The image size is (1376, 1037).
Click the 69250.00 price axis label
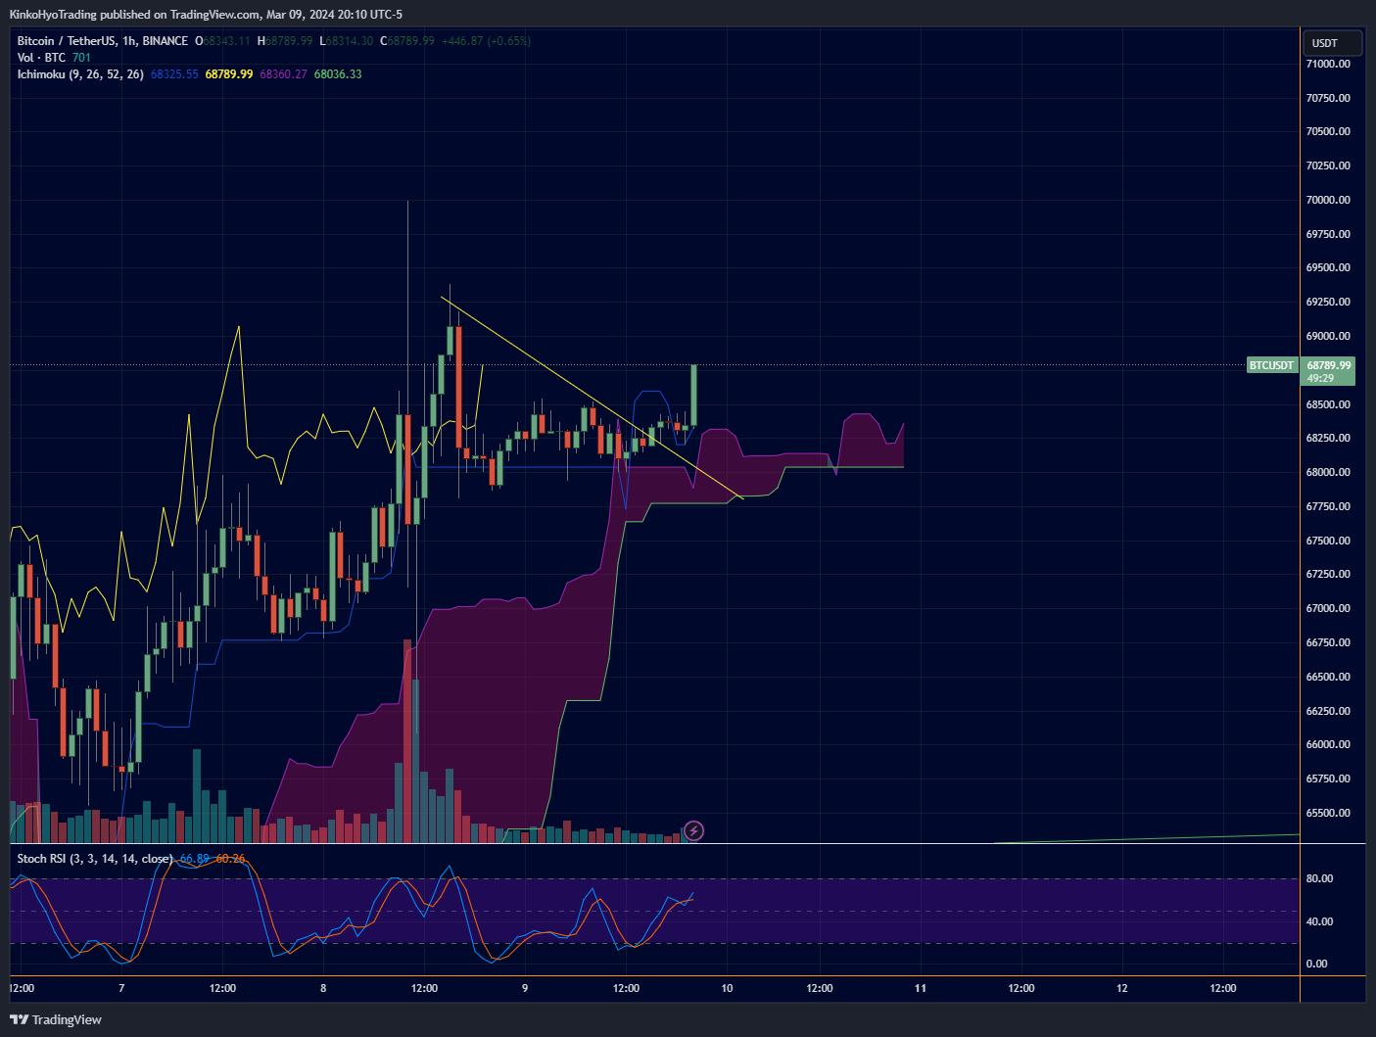tap(1328, 302)
